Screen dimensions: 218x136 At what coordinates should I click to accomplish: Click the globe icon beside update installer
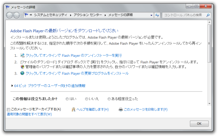(x=22, y=73)
